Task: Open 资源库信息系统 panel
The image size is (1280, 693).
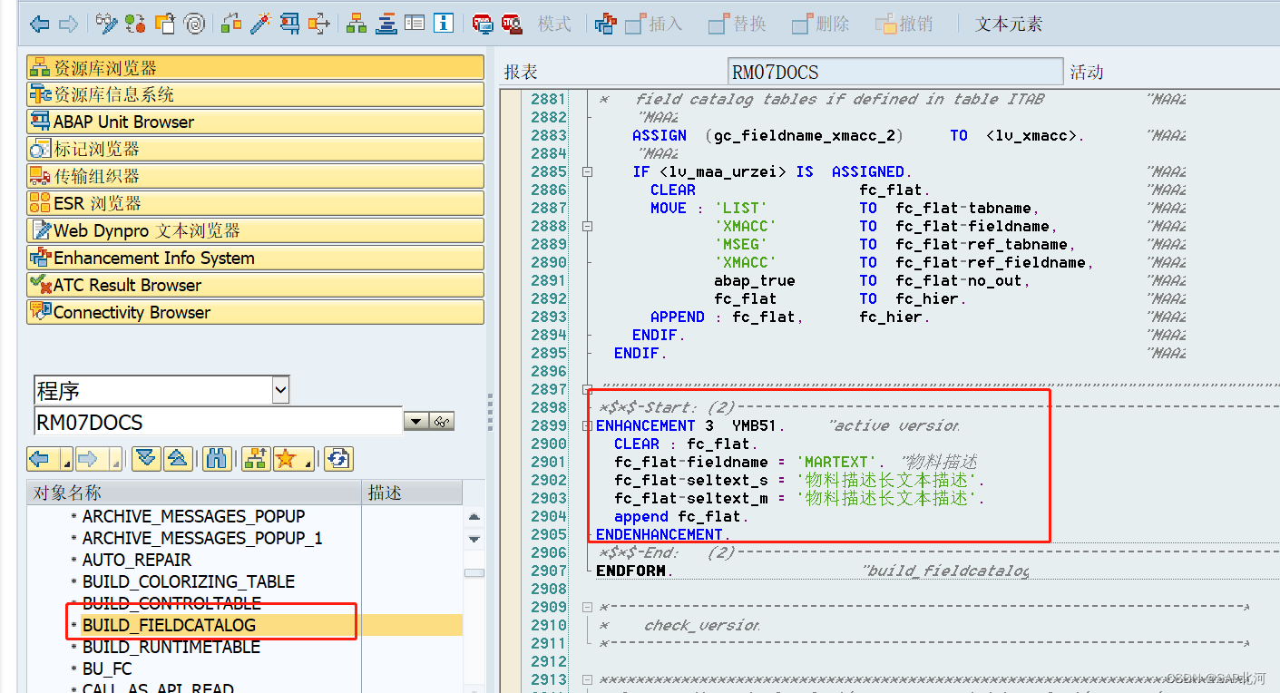Action: [x=255, y=94]
